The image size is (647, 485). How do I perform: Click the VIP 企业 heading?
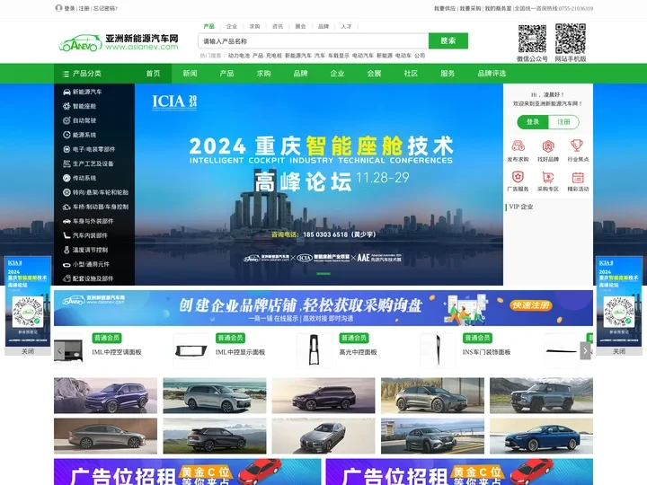coord(520,207)
